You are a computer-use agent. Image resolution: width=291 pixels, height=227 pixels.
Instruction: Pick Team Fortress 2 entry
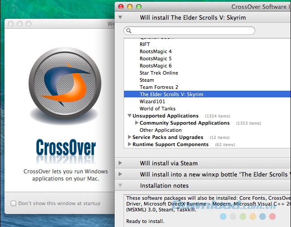coord(158,87)
